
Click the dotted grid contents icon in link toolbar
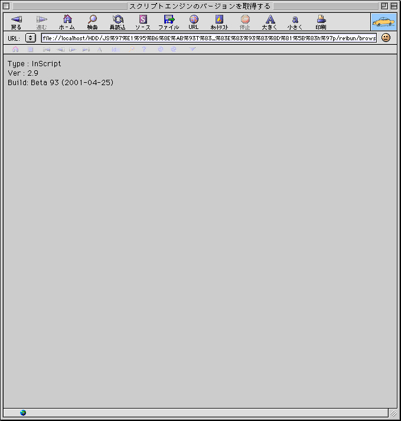pos(30,50)
